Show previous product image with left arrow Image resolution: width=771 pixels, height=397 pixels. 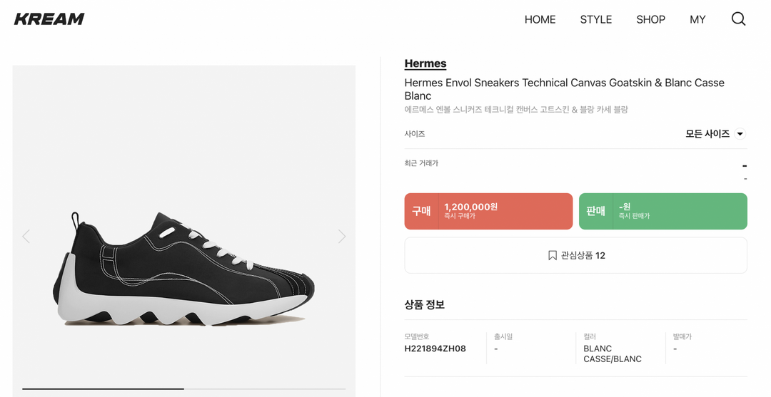(26, 236)
